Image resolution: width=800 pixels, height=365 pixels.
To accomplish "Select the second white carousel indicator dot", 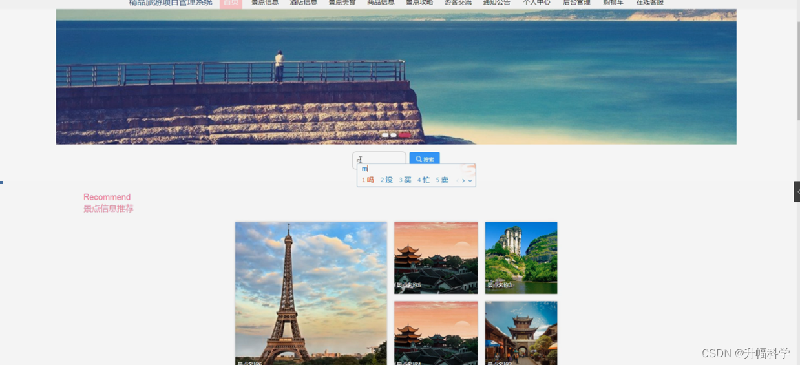I will 393,135.
